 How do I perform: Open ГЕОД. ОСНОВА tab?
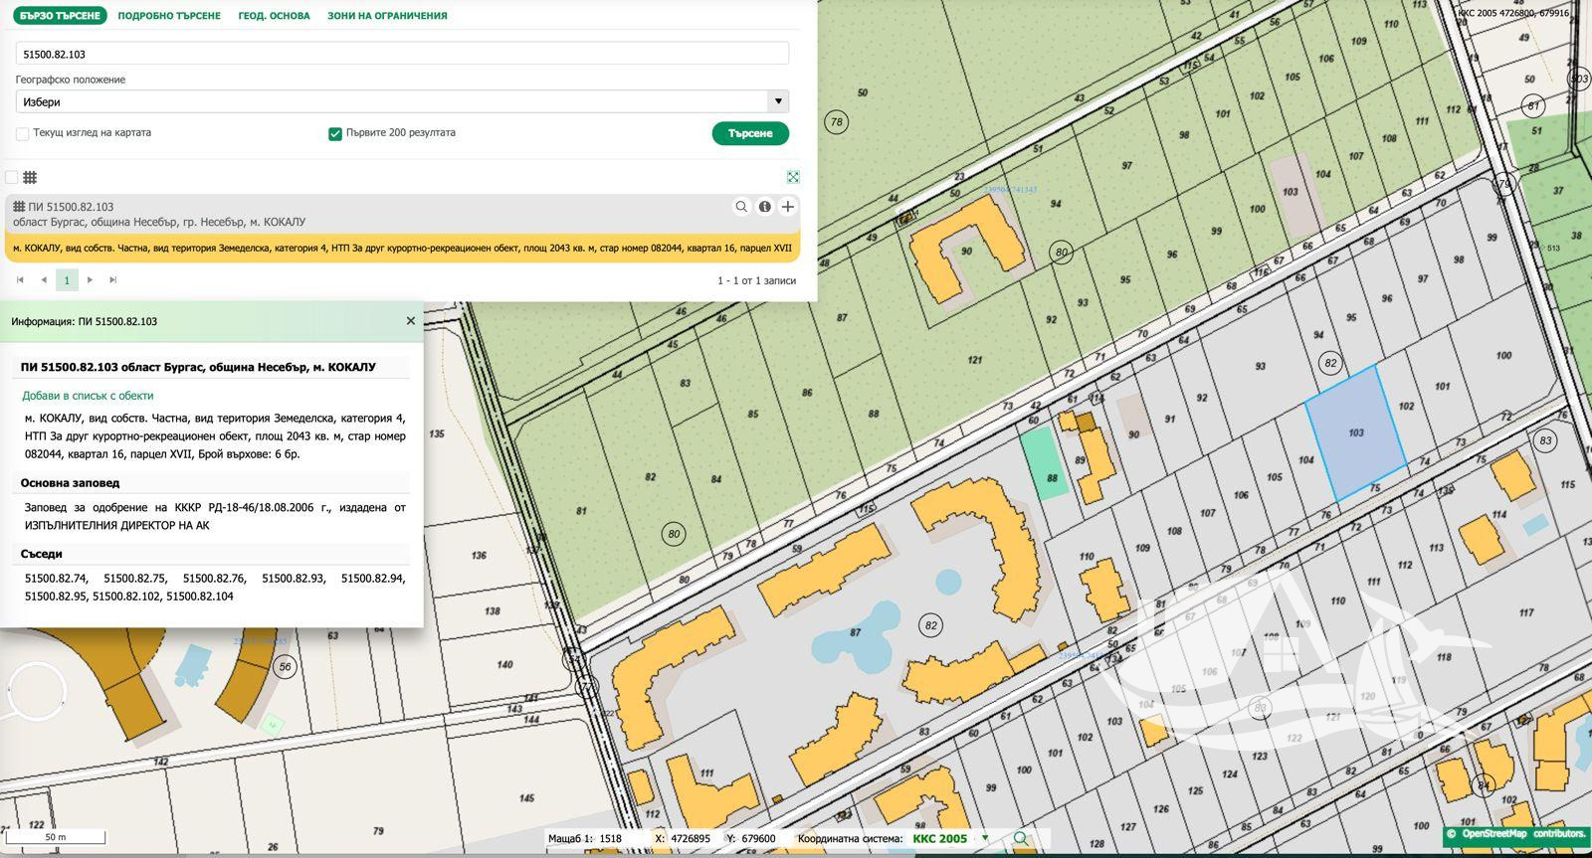coord(274,16)
